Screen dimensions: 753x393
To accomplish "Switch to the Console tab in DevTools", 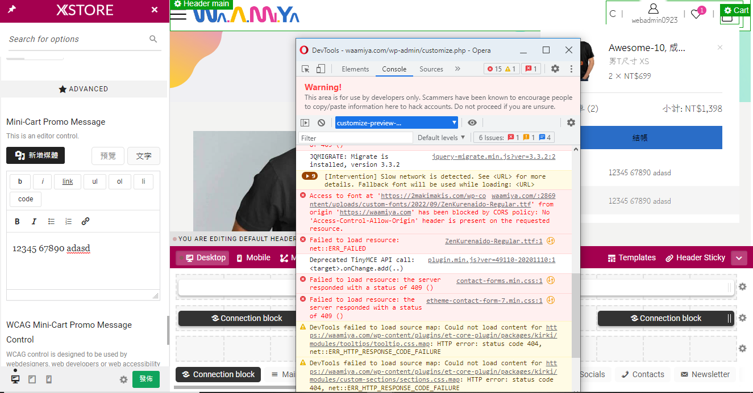I will 394,69.
